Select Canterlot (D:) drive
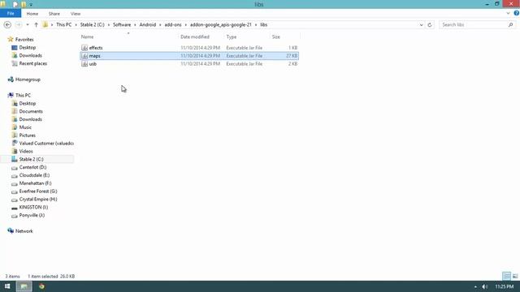Screen dimensions: 520x292 pyautogui.click(x=32, y=168)
